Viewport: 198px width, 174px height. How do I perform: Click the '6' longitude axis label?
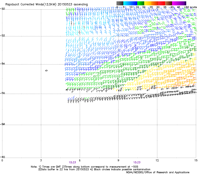80,160
